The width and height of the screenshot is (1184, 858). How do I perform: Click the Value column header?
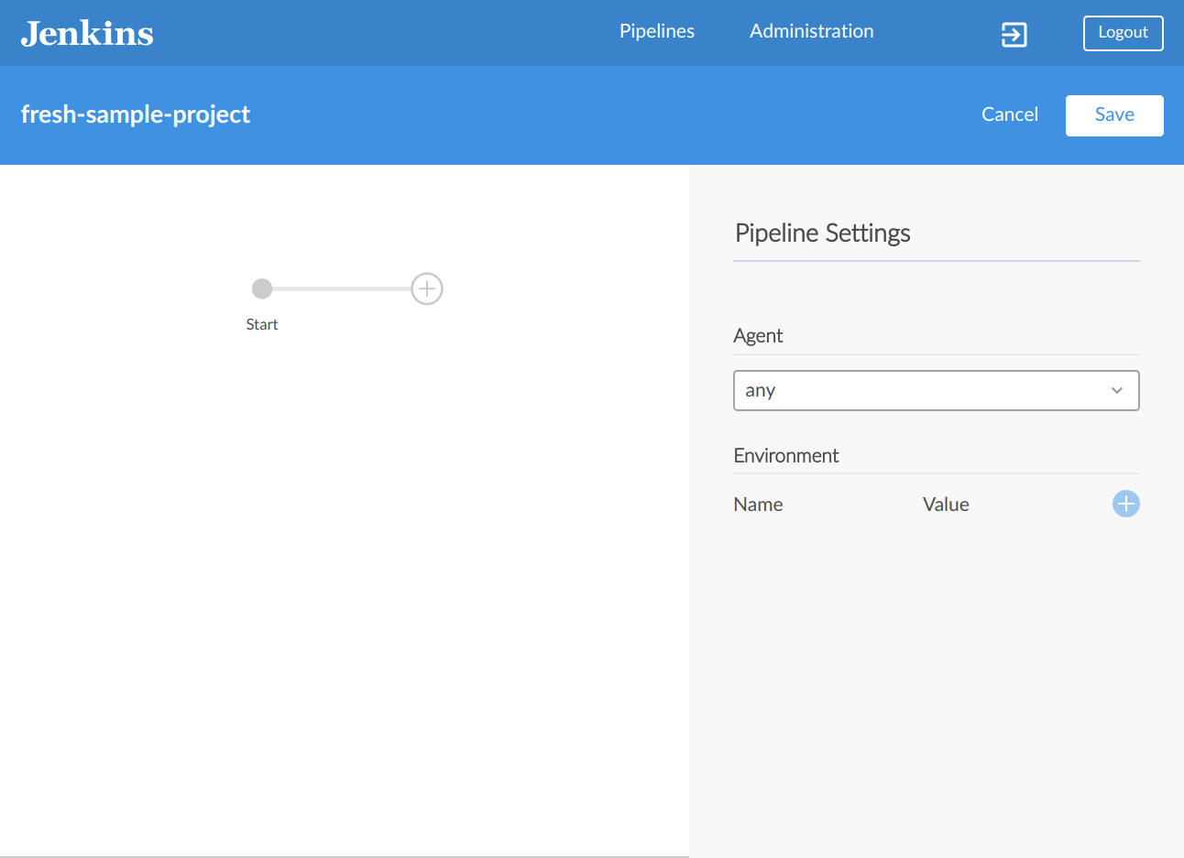(946, 505)
